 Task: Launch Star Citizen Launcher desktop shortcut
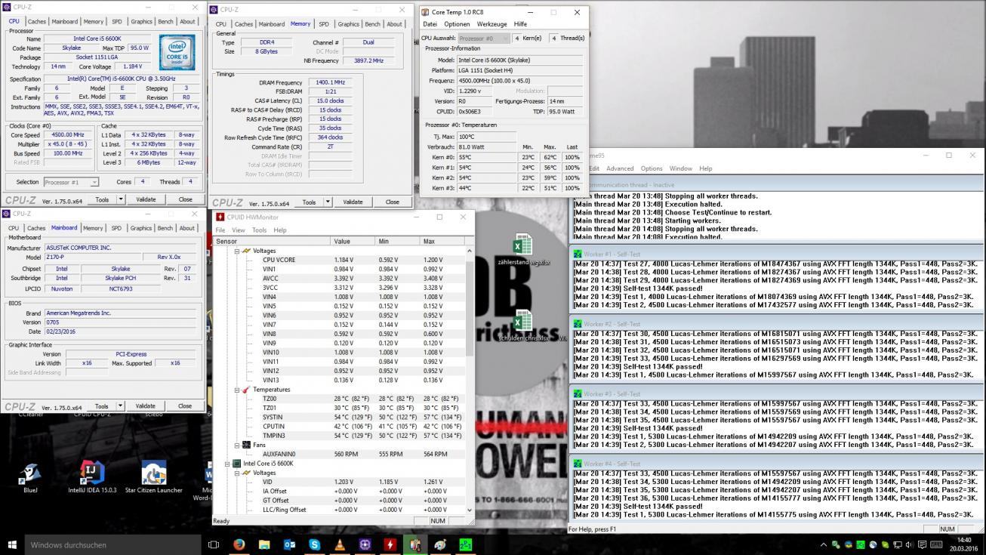(154, 477)
